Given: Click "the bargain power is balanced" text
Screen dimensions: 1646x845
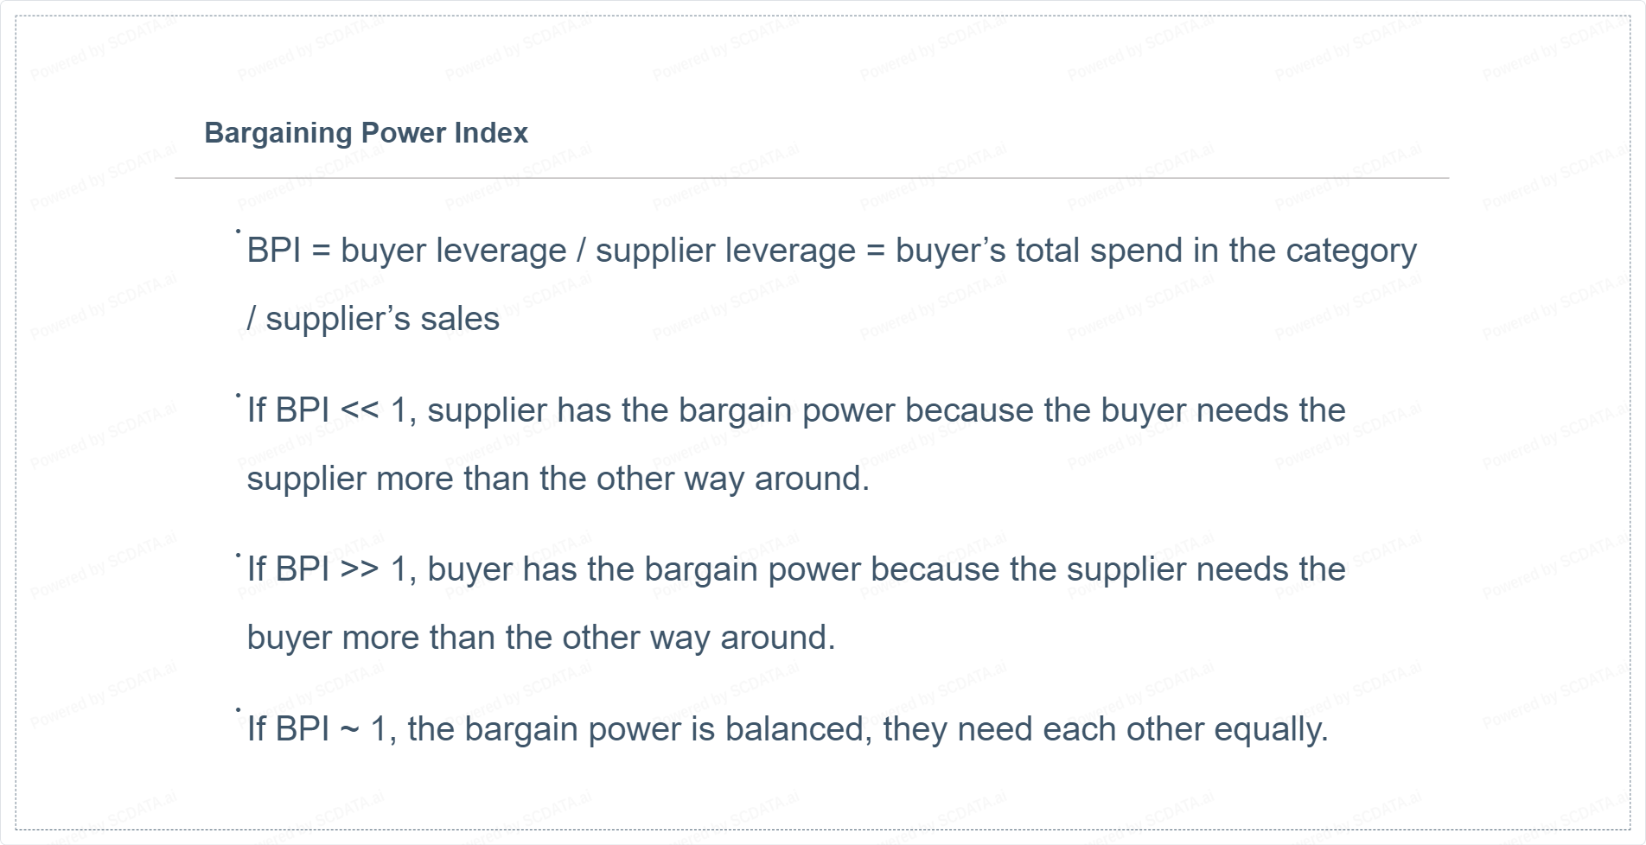Looking at the screenshot, I should pyautogui.click(x=635, y=729).
